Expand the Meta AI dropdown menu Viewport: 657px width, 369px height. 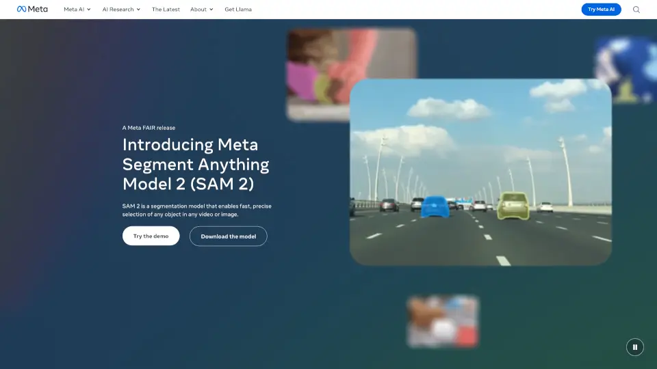[77, 9]
